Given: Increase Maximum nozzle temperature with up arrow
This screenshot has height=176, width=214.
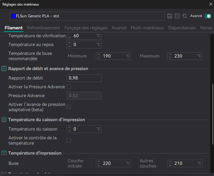Looking at the screenshot, I should (x=170, y=54).
